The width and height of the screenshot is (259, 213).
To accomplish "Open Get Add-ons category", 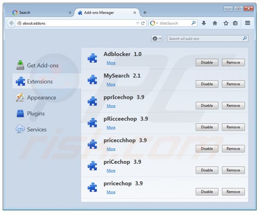I will [46, 66].
